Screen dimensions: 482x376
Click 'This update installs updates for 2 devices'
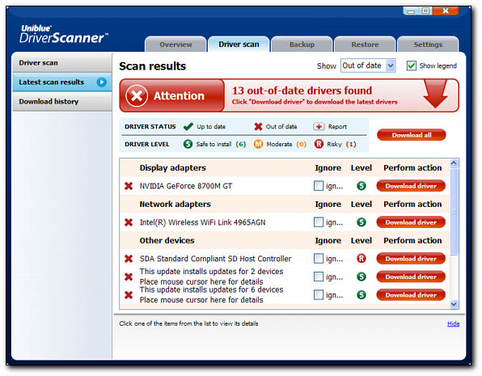coord(211,272)
